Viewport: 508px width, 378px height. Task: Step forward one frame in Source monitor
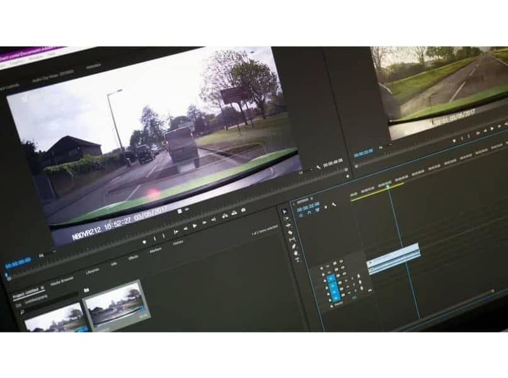(x=204, y=222)
